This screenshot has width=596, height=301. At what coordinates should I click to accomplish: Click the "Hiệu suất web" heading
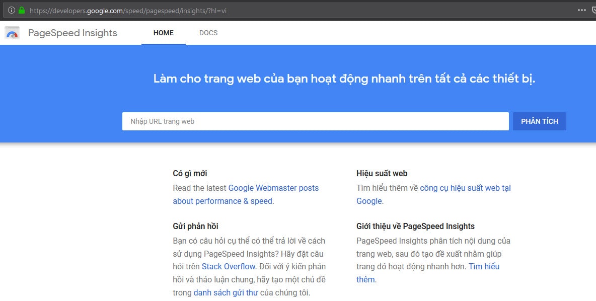[382, 173]
